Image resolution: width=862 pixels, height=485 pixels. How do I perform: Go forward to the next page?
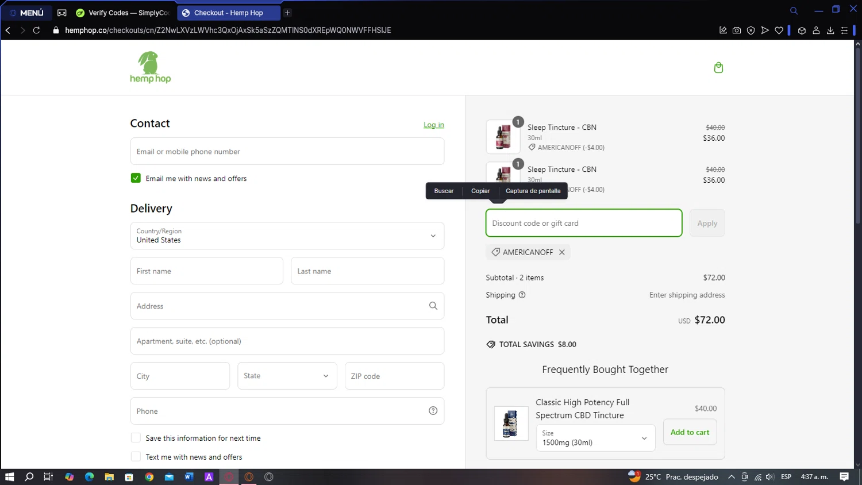(22, 30)
